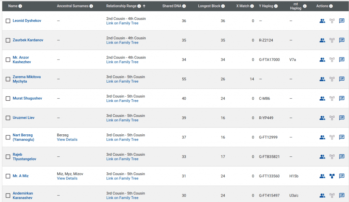Sort by X Match column header
The width and height of the screenshot is (349, 202).
243,6
